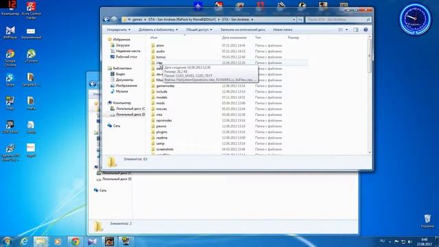Click the taskbar volume icon
Screen dimensions: 439x247
tap(410, 242)
